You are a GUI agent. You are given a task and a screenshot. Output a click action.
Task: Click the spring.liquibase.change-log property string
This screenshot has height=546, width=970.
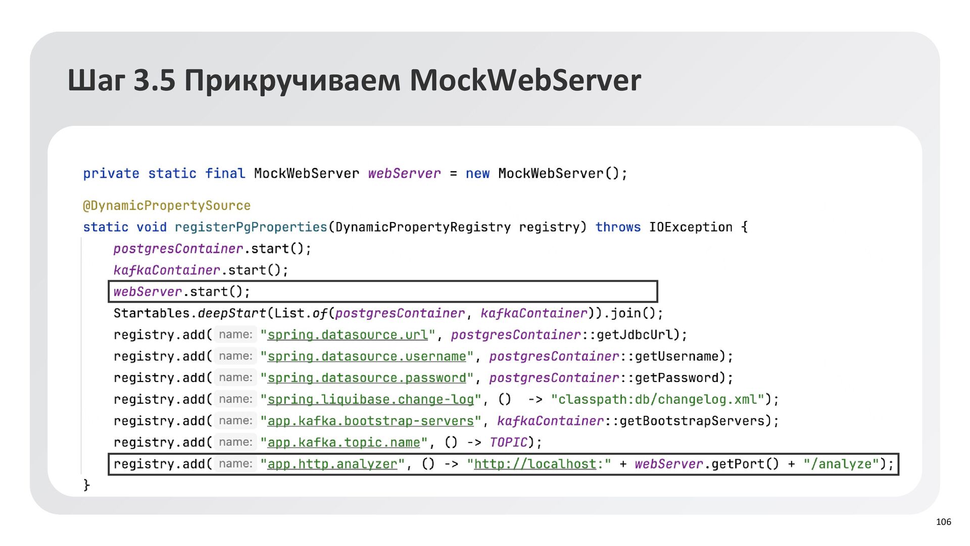371,400
